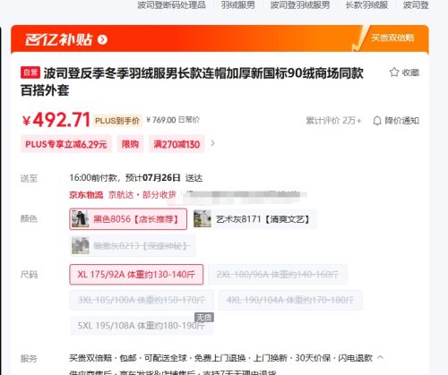Open 累计评价 2万+ reviews link
Screen dimensions: 448x375
[x=333, y=121]
